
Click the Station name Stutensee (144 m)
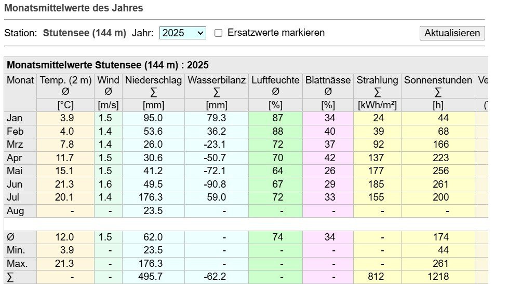pyautogui.click(x=85, y=33)
